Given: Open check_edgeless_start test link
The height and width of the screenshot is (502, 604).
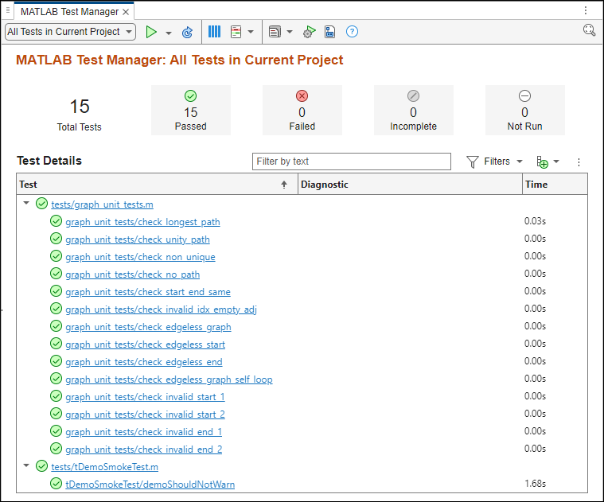Looking at the screenshot, I should (145, 344).
